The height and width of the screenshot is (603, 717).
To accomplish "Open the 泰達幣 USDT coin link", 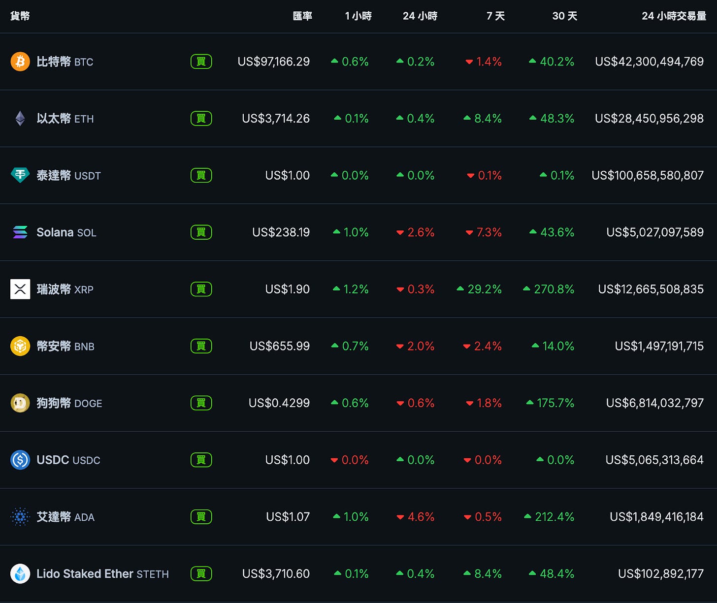I will (x=68, y=175).
